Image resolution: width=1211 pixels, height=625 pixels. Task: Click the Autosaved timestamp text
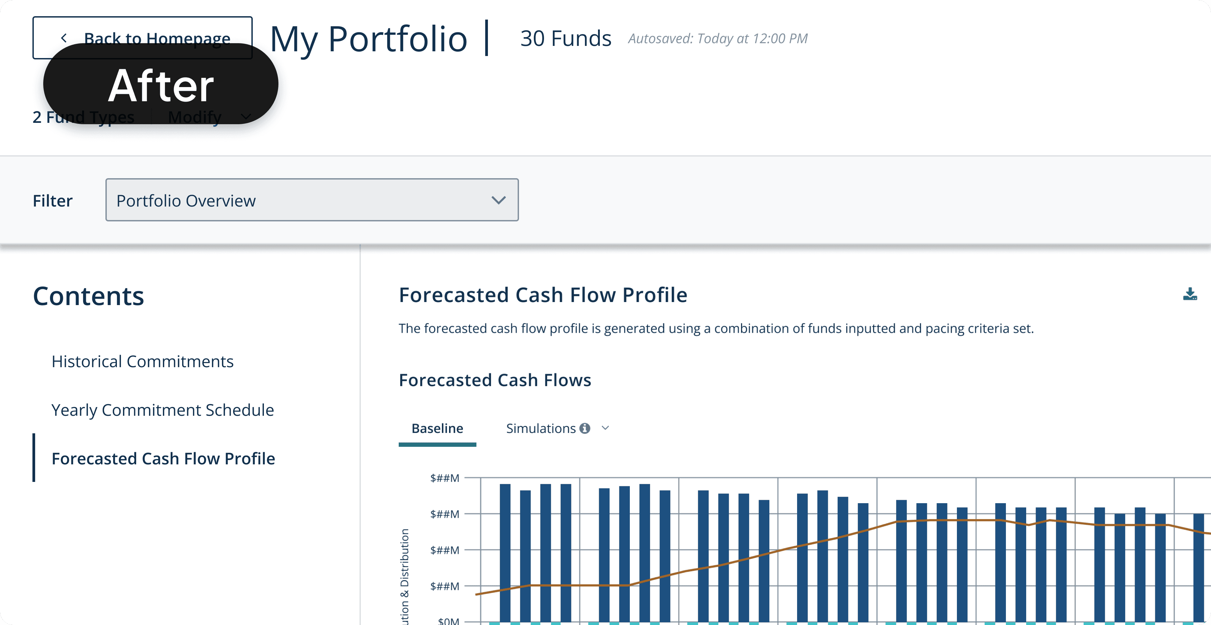[717, 38]
